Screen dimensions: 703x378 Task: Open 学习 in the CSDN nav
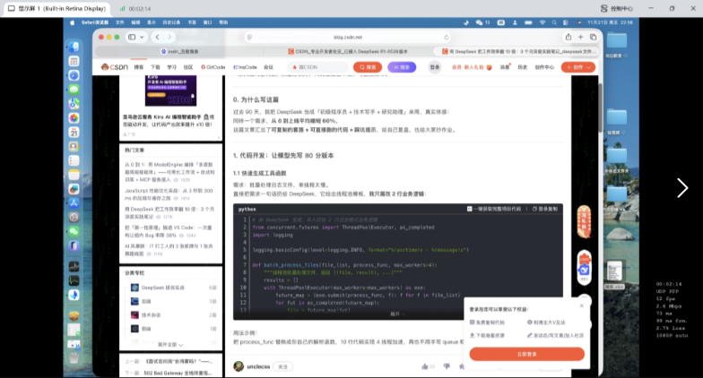pyautogui.click(x=172, y=67)
